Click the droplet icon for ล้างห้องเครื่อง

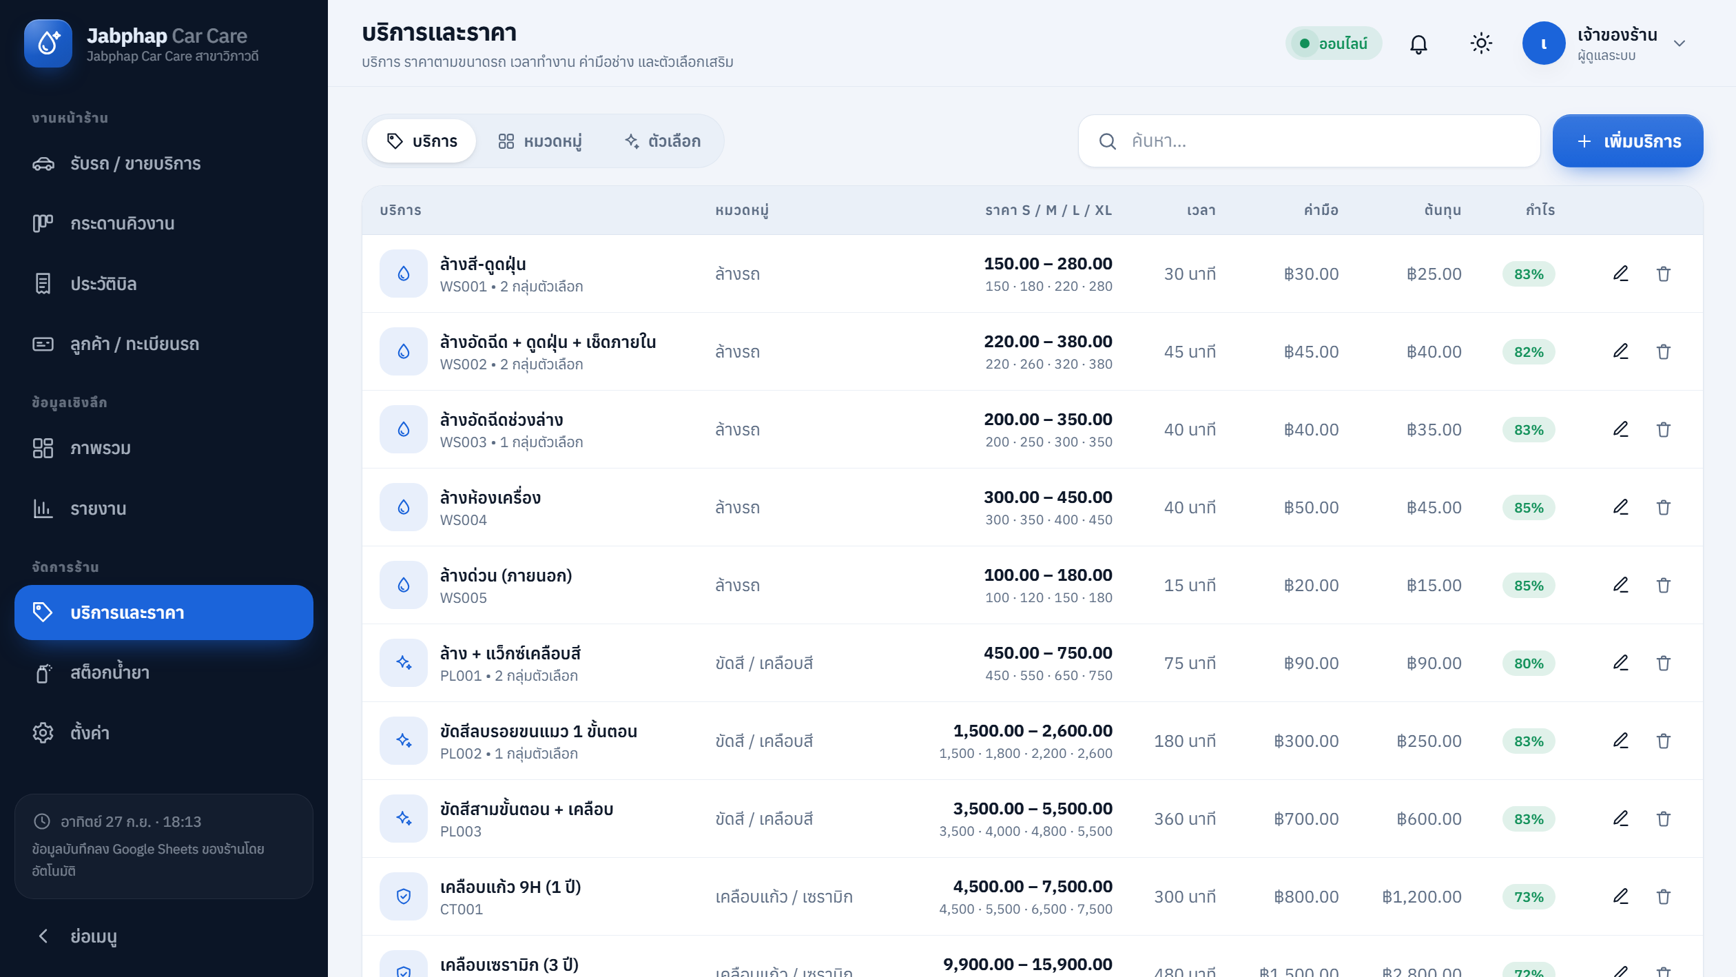pyautogui.click(x=404, y=507)
